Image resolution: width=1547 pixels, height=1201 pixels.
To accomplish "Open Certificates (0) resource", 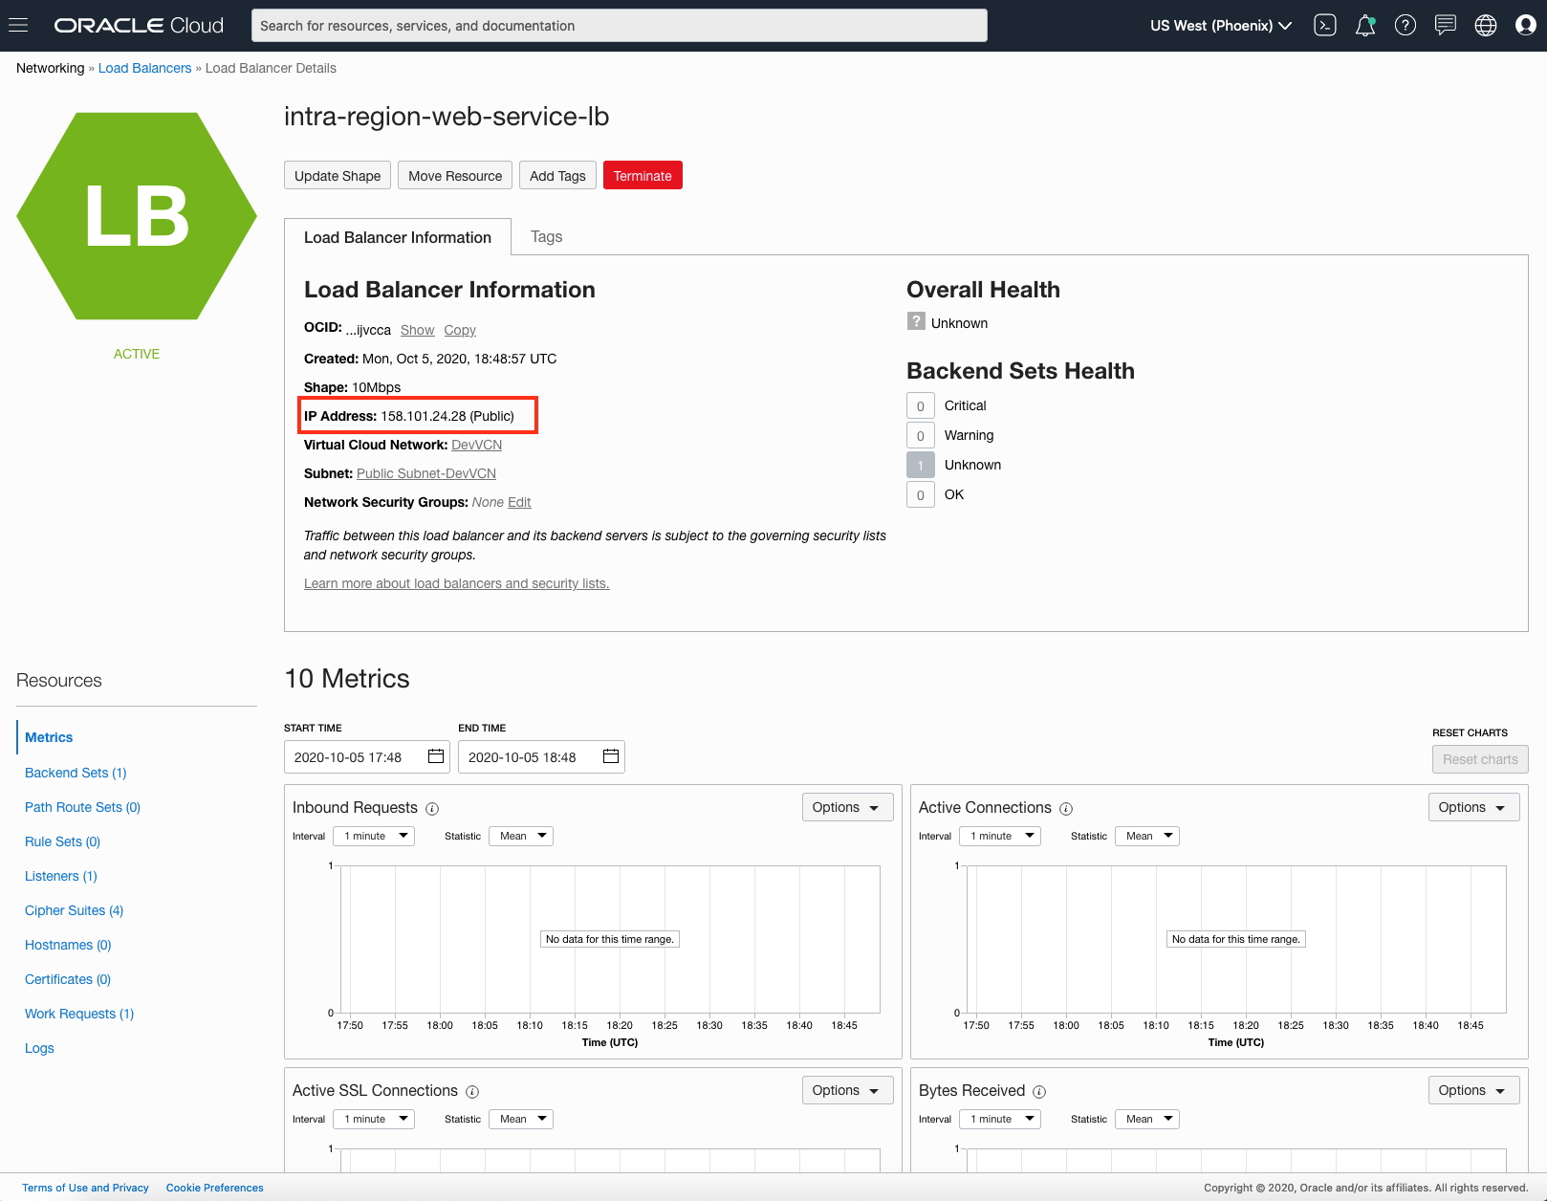I will coord(68,979).
